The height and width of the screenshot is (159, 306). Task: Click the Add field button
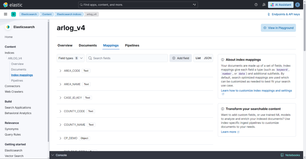pyautogui.click(x=180, y=58)
